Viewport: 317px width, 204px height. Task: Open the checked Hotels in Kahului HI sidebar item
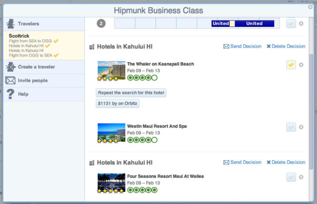coord(26,46)
